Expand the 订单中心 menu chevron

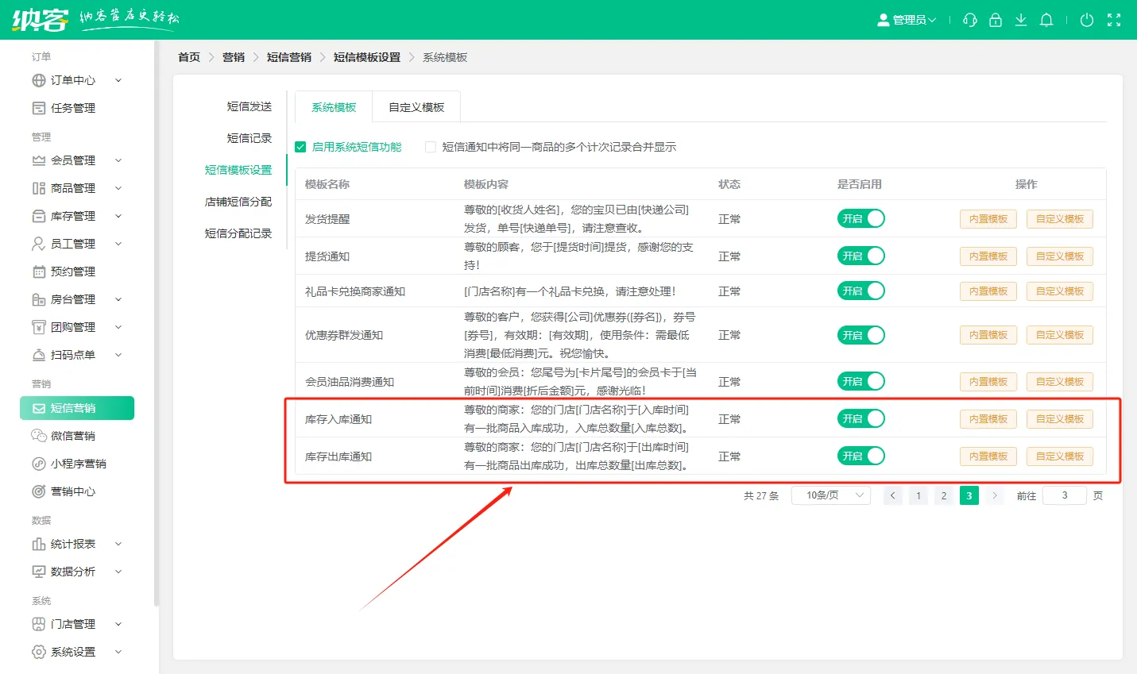point(118,80)
